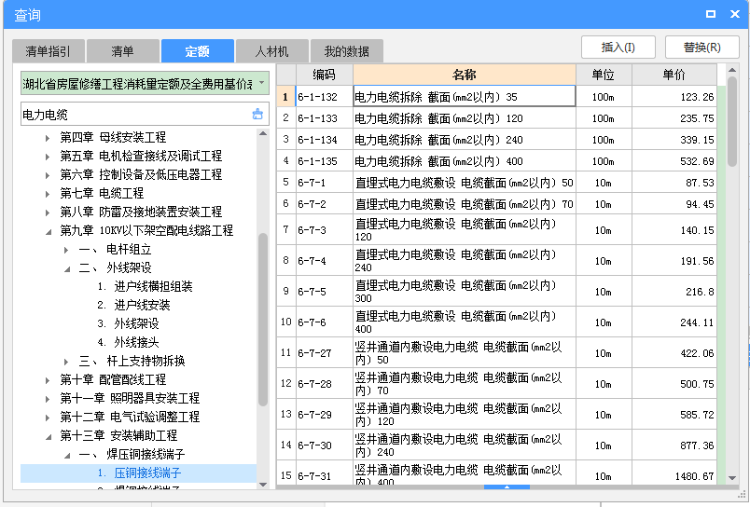Click unit price 140.15 cell
Image resolution: width=750 pixels, height=507 pixels.
[x=674, y=230]
